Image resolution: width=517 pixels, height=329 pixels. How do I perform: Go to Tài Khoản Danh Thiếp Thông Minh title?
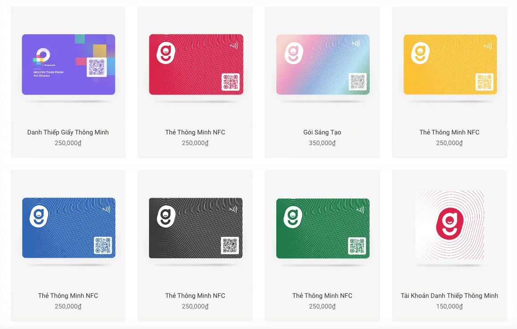coord(449,296)
